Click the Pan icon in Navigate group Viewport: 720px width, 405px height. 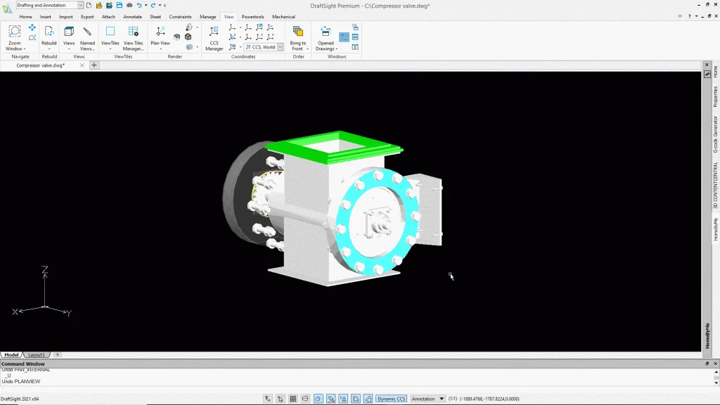click(32, 27)
